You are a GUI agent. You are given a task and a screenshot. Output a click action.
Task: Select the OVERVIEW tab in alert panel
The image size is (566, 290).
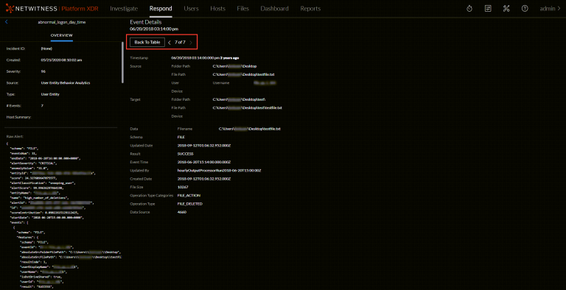click(61, 36)
